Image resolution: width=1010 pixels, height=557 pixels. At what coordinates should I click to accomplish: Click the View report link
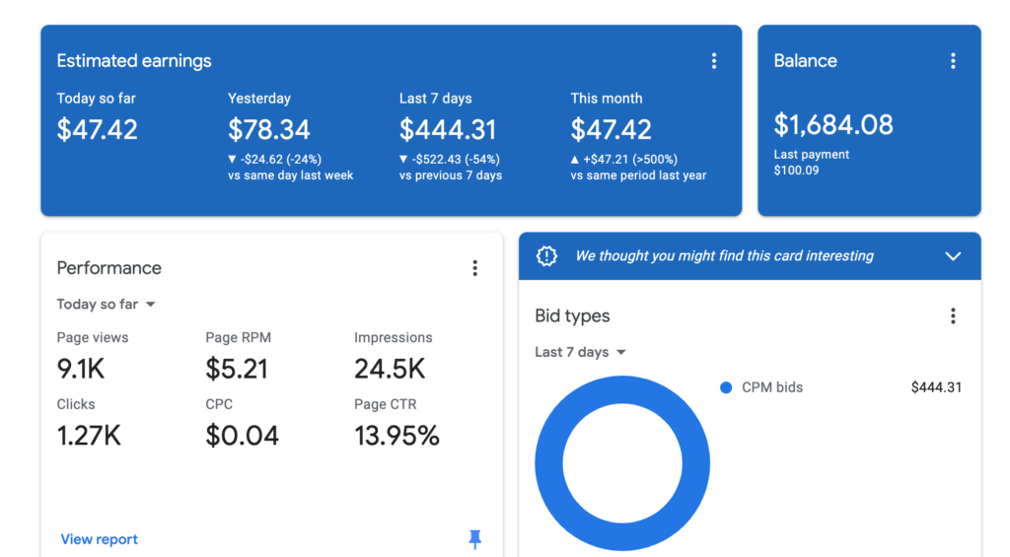[x=99, y=539]
